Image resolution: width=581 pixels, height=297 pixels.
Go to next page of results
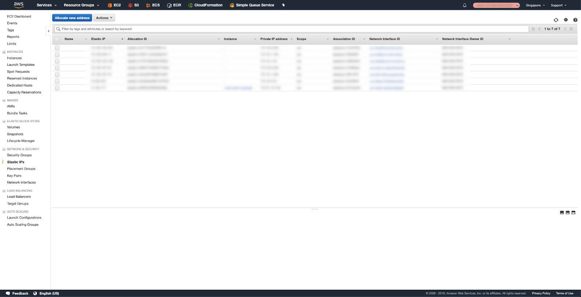[565, 29]
